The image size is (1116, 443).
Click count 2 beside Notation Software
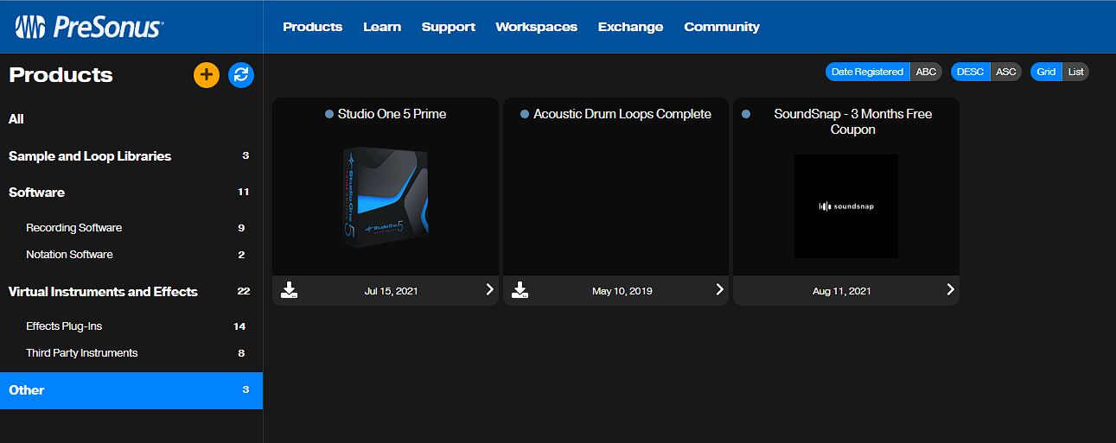click(242, 255)
